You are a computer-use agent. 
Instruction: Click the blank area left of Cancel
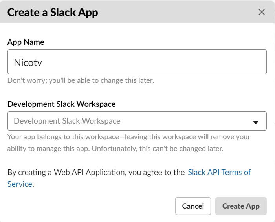(x=98, y=206)
